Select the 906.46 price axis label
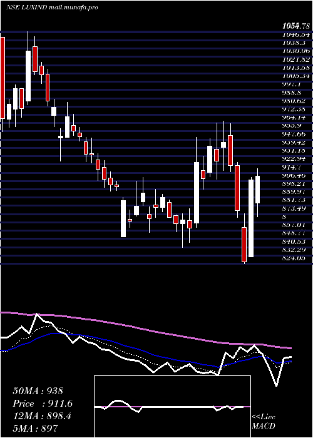The image size is (313, 438). tap(294, 175)
